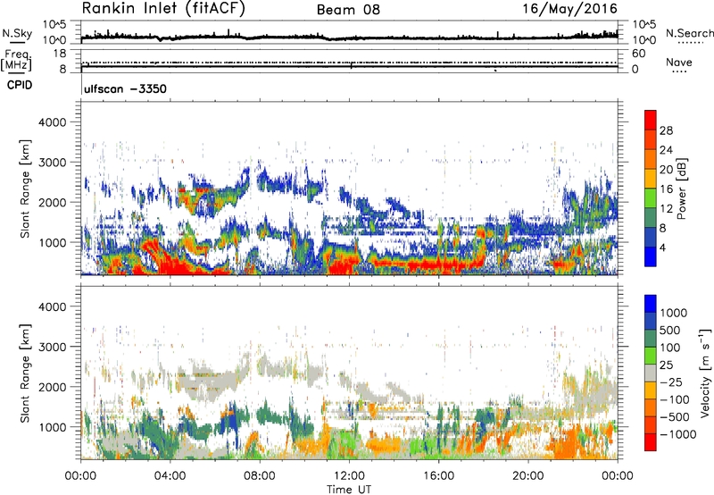The image size is (714, 495).
Task: Click the 'Power [dB]' color bar title
Action: point(681,189)
